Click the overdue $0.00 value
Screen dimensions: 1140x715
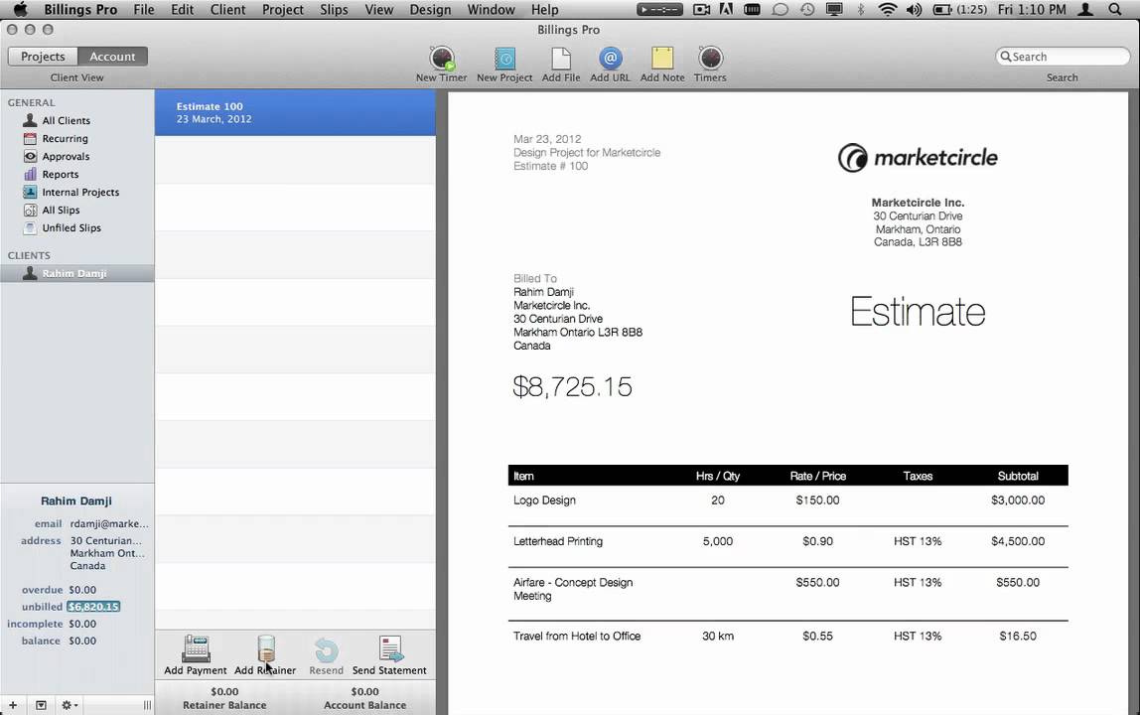(x=82, y=590)
